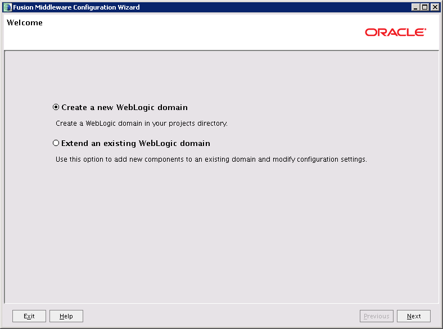
Task: Select the Create a new WebLogic domain radio button
Action: (56, 107)
